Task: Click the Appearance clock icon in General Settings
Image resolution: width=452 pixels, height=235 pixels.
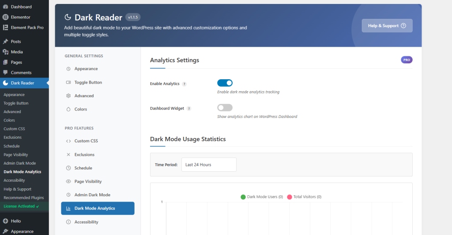Action: 68,69
